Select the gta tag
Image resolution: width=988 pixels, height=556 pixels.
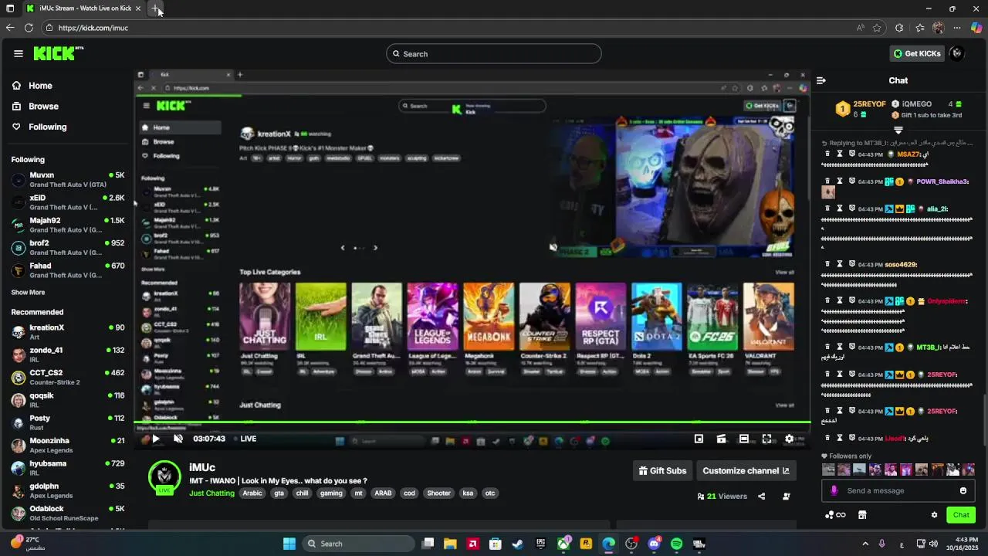279,493
